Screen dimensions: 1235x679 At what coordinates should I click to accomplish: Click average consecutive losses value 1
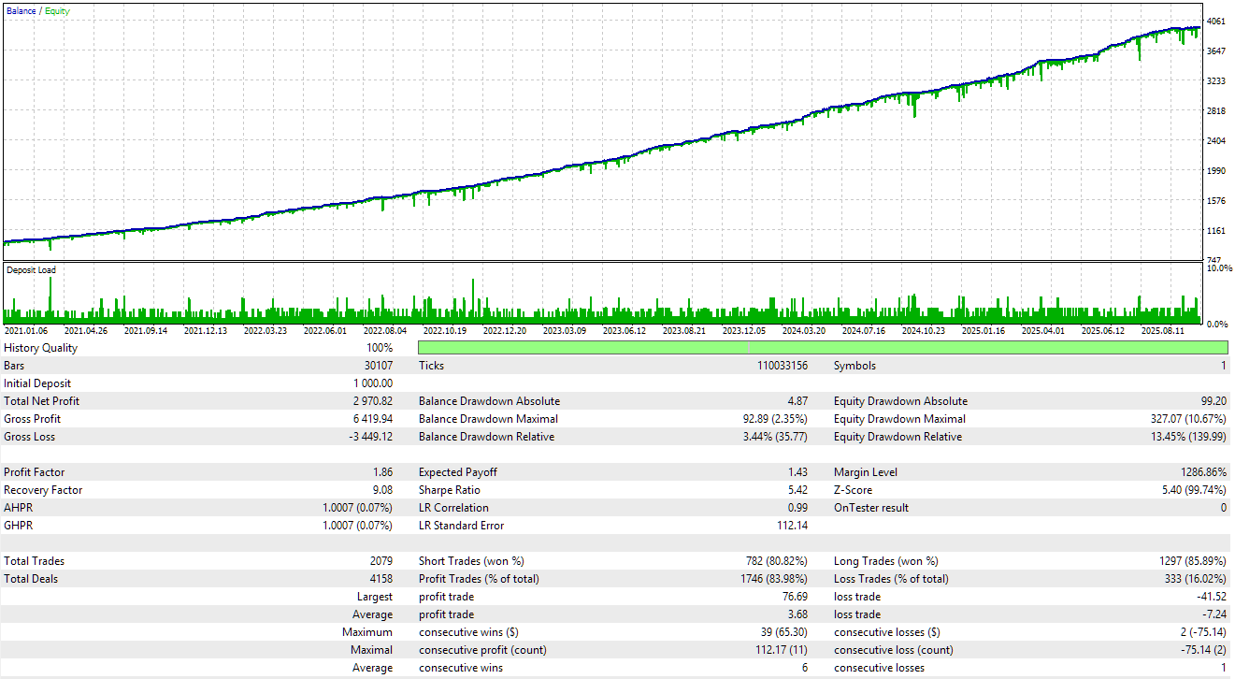1223,668
